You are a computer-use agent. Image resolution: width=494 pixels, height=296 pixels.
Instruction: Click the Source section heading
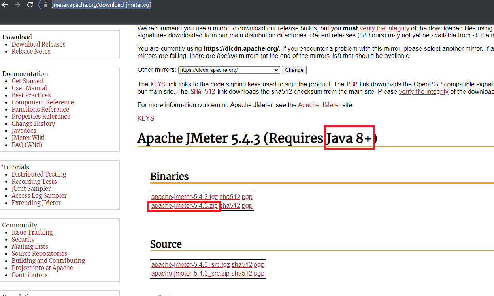(166, 244)
